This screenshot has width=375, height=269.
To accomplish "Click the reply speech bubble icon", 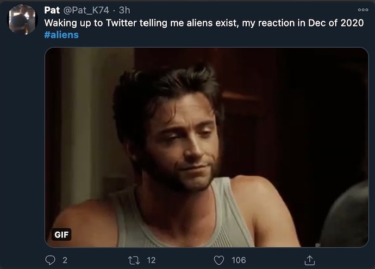I will coord(50,260).
